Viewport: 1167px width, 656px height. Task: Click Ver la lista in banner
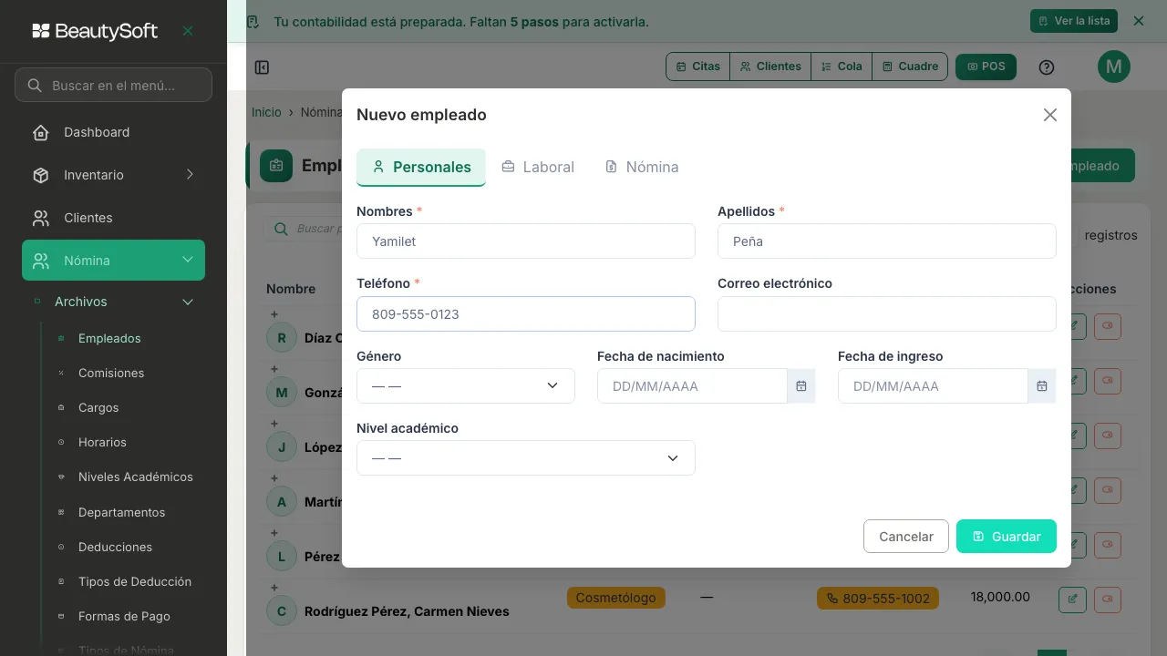(x=1074, y=21)
